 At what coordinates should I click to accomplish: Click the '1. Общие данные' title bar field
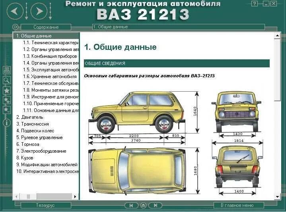pyautogui.click(x=179, y=27)
